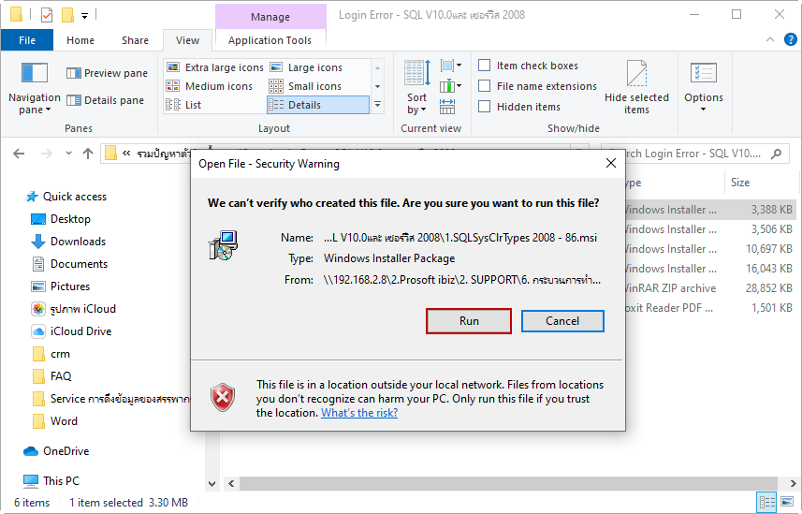Switch to the Share ribbon tab
The width and height of the screenshot is (802, 514).
[135, 40]
